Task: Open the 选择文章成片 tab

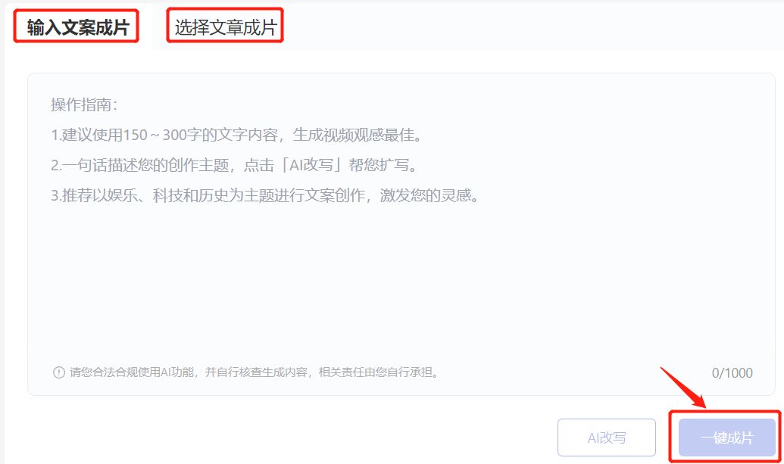Action: 225,27
